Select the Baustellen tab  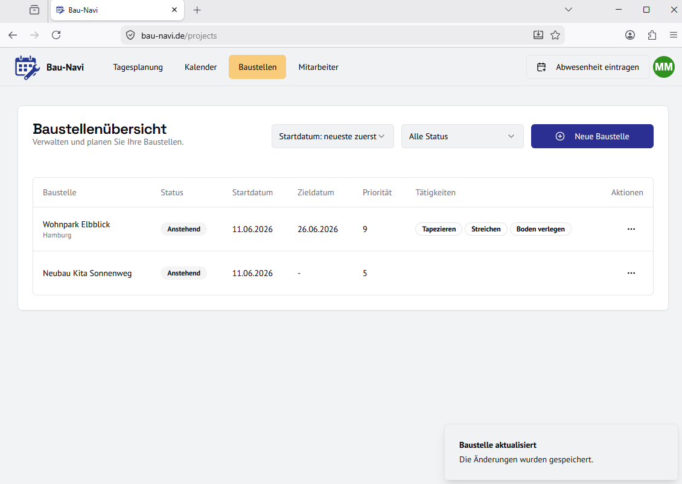(x=258, y=67)
